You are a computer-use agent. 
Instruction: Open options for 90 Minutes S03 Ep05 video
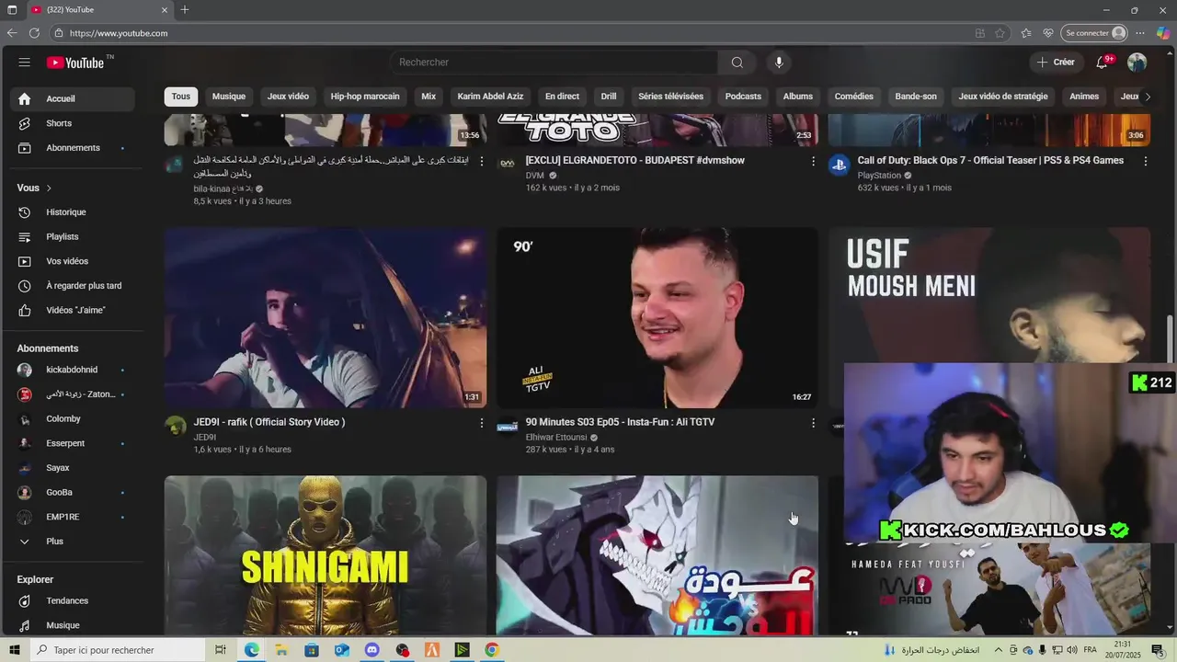coord(813,423)
